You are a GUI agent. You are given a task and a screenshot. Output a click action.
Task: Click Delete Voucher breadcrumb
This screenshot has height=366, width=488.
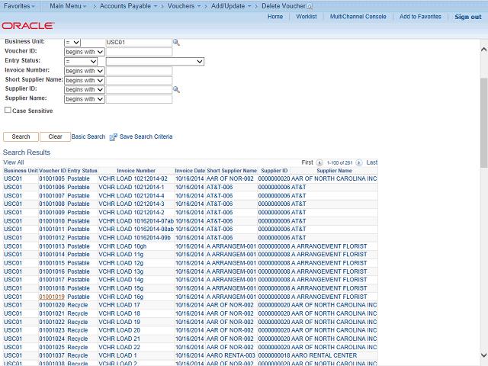pyautogui.click(x=283, y=6)
